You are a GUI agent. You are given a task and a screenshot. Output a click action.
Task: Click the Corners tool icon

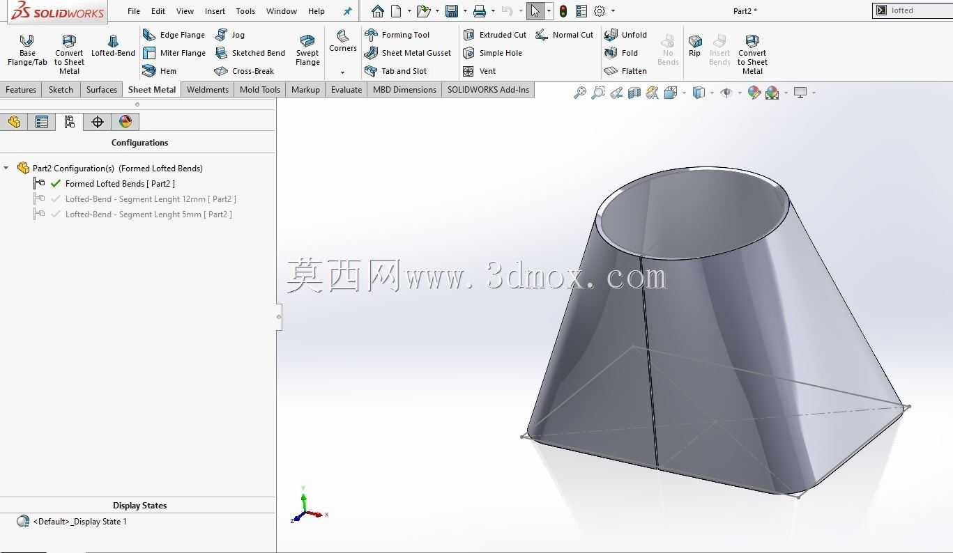[x=342, y=36]
